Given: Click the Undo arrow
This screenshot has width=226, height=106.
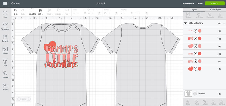Looking at the screenshot, I should click(x=16, y=10).
